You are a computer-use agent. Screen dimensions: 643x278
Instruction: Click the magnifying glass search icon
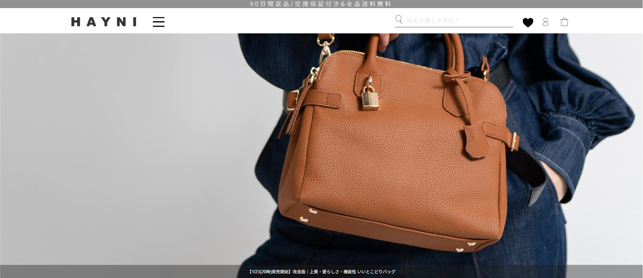[399, 20]
